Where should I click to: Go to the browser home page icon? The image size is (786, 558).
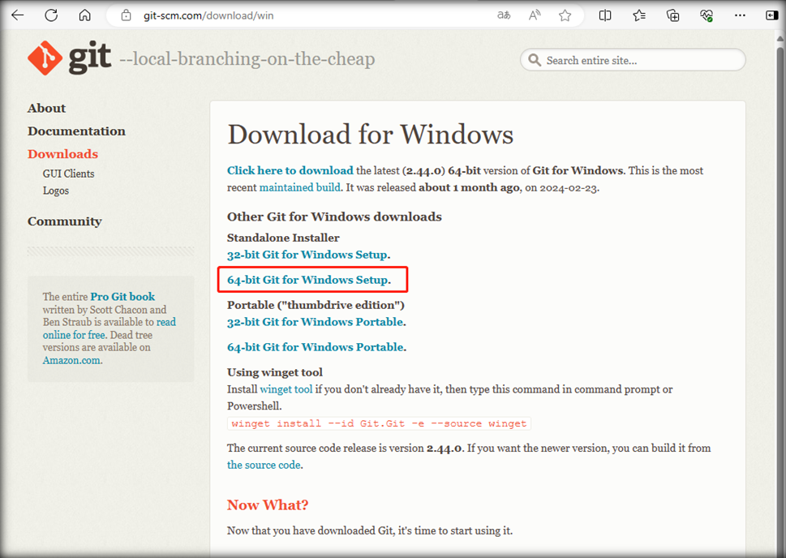[85, 15]
